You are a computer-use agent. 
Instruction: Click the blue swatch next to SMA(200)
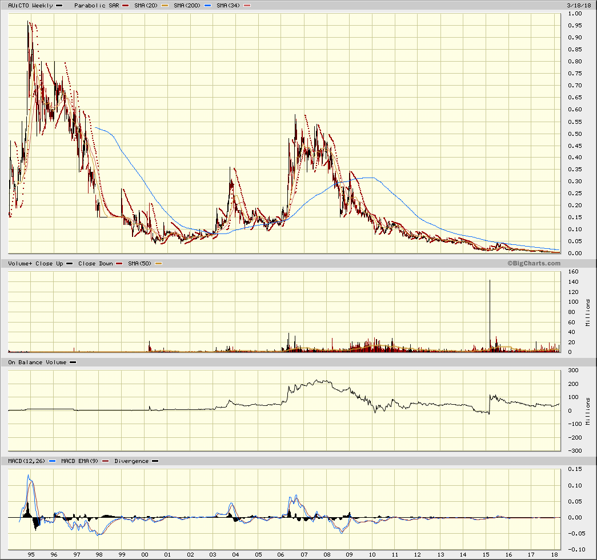207,6
